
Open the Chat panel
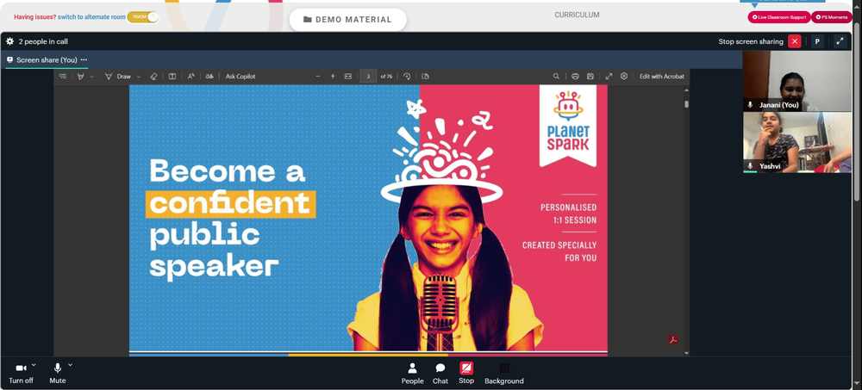[440, 374]
